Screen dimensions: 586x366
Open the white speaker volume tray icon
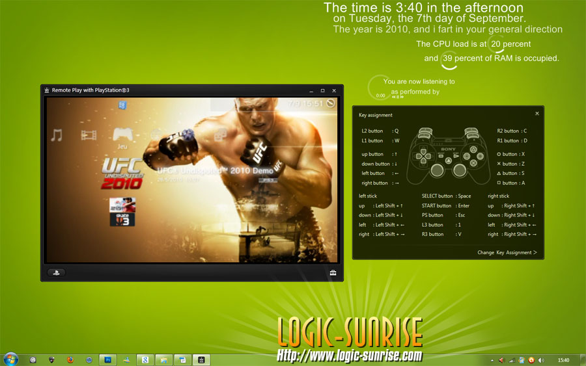tap(541, 360)
